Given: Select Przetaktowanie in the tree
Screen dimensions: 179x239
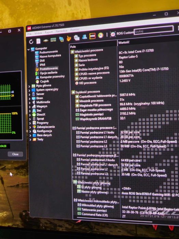Looking at the screenshot, I should (x=49, y=69).
